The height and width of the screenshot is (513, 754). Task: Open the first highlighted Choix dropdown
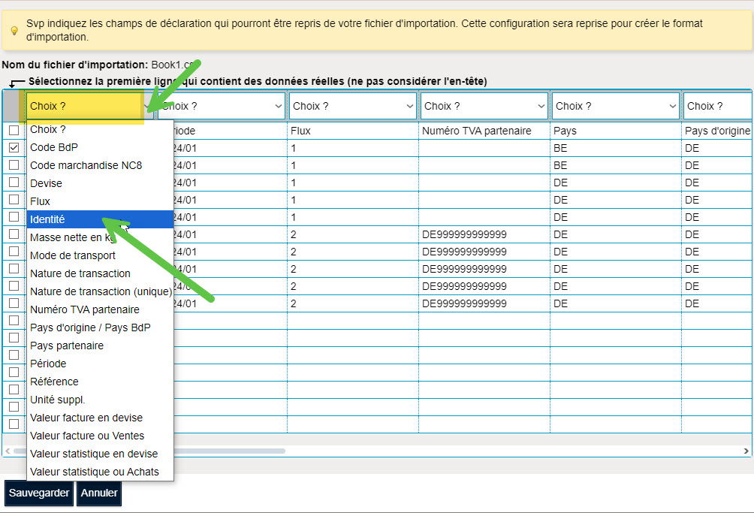[x=89, y=106]
